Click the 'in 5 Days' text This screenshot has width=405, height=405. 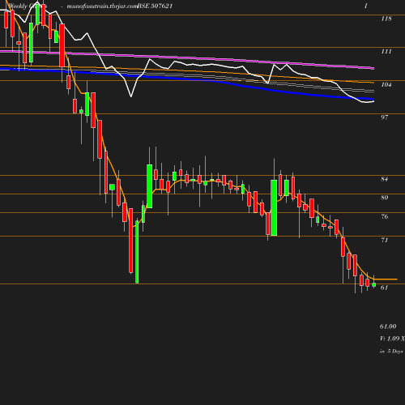[391, 352]
